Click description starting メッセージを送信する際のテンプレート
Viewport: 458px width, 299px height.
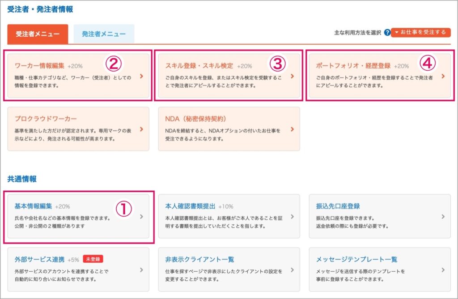[360, 275]
